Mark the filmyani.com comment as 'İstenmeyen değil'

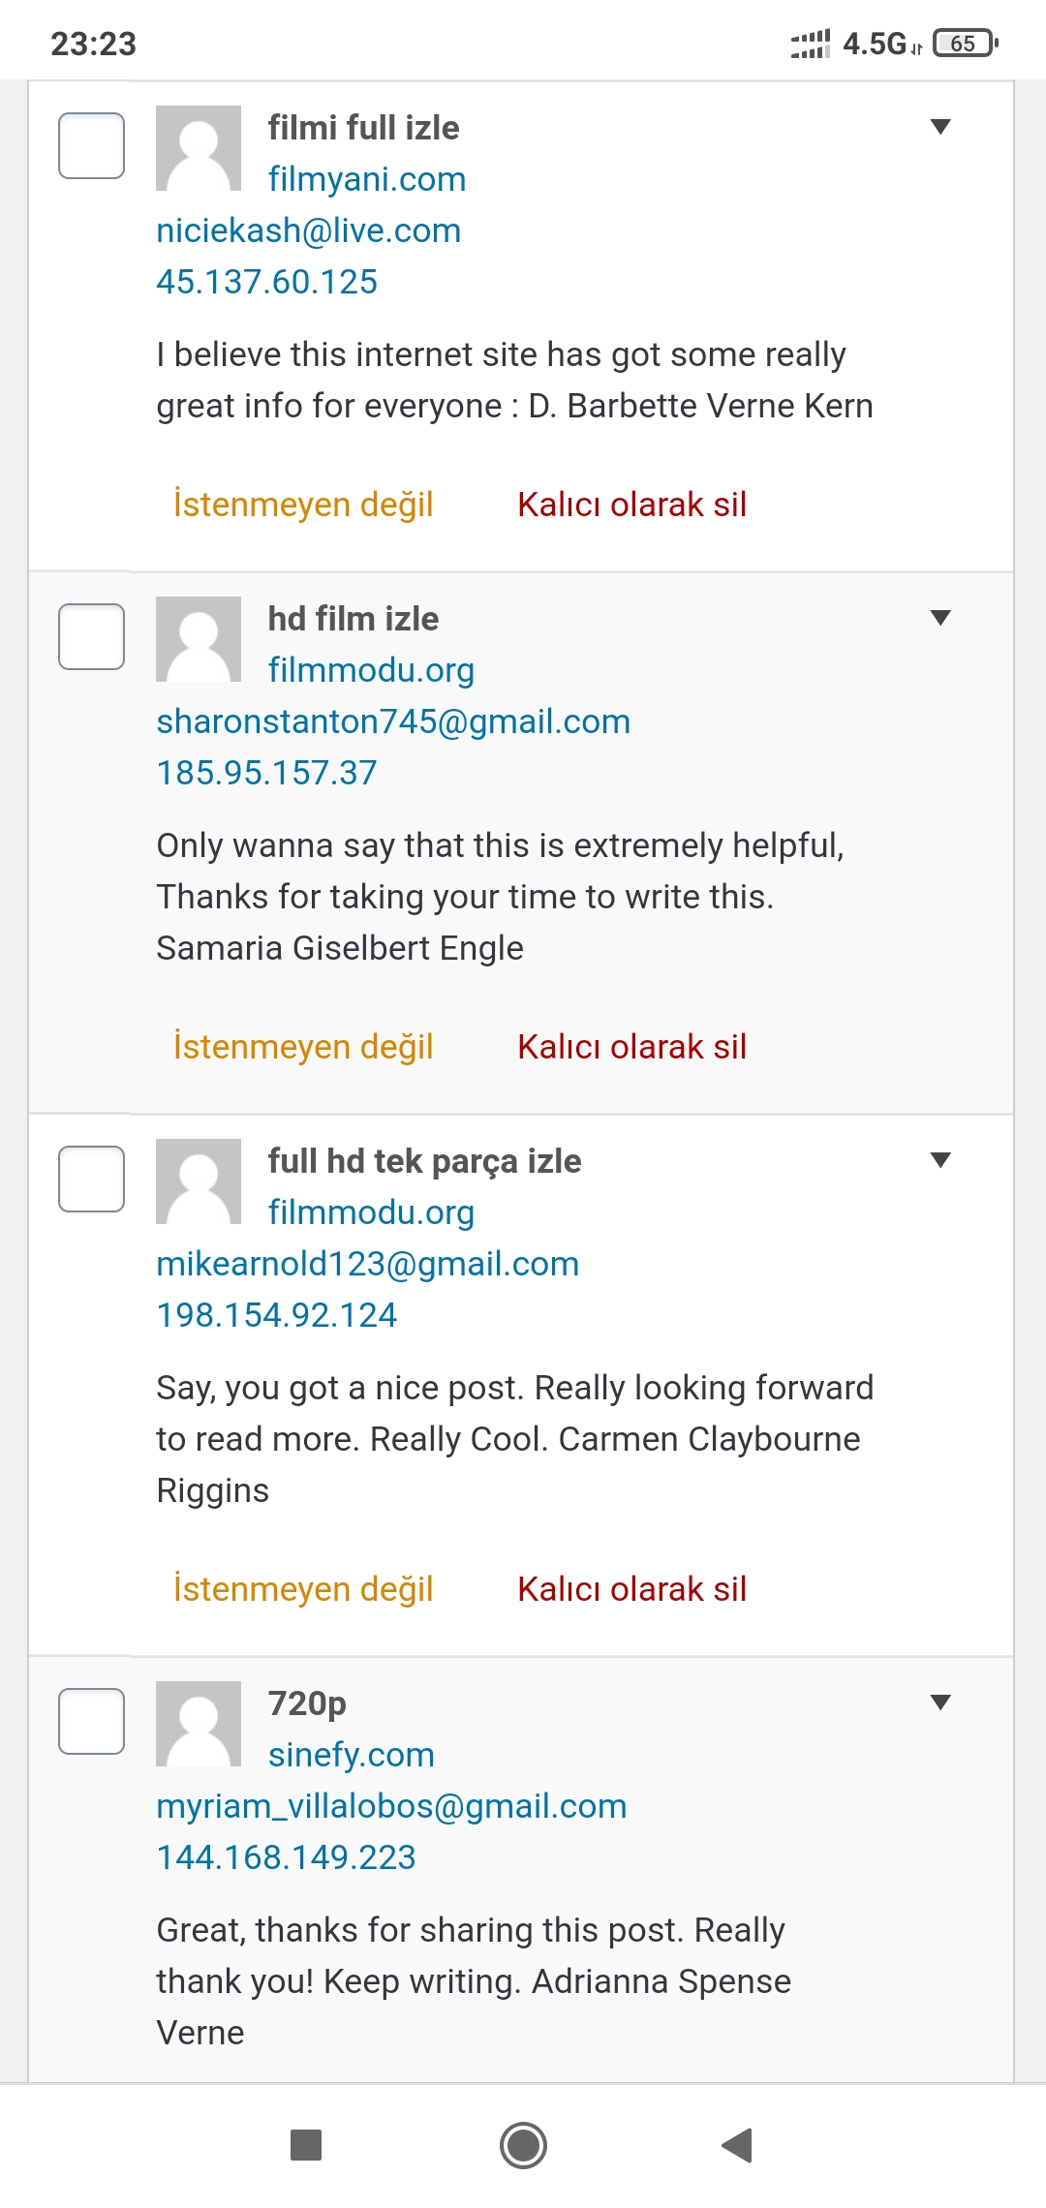pos(303,505)
